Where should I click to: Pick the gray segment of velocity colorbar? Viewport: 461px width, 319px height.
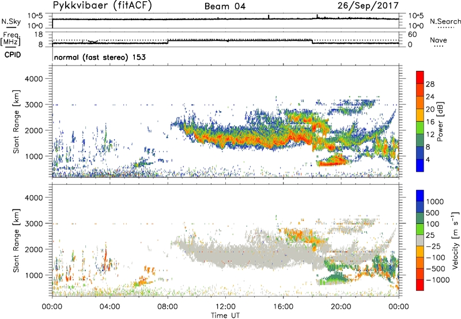[420, 240]
